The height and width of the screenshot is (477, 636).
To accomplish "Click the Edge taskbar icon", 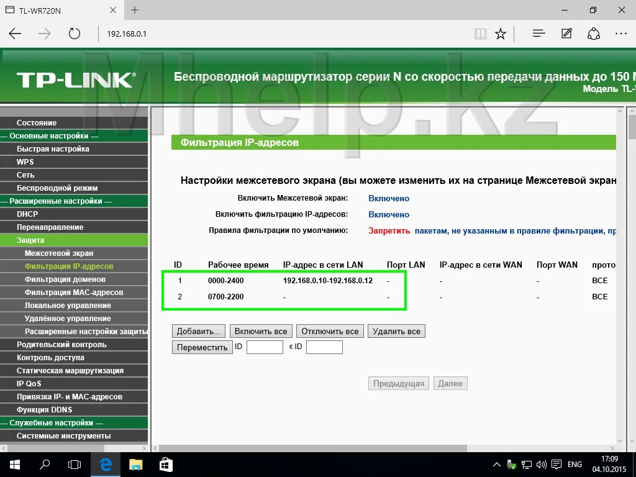I will 106,465.
